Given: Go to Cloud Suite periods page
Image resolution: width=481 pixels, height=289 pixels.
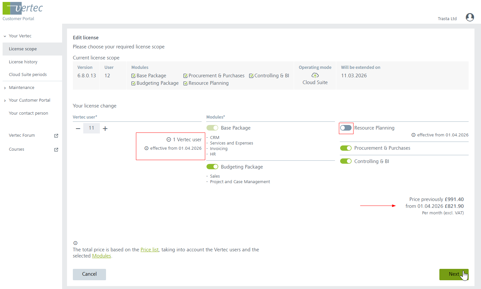Looking at the screenshot, I should click(x=28, y=74).
